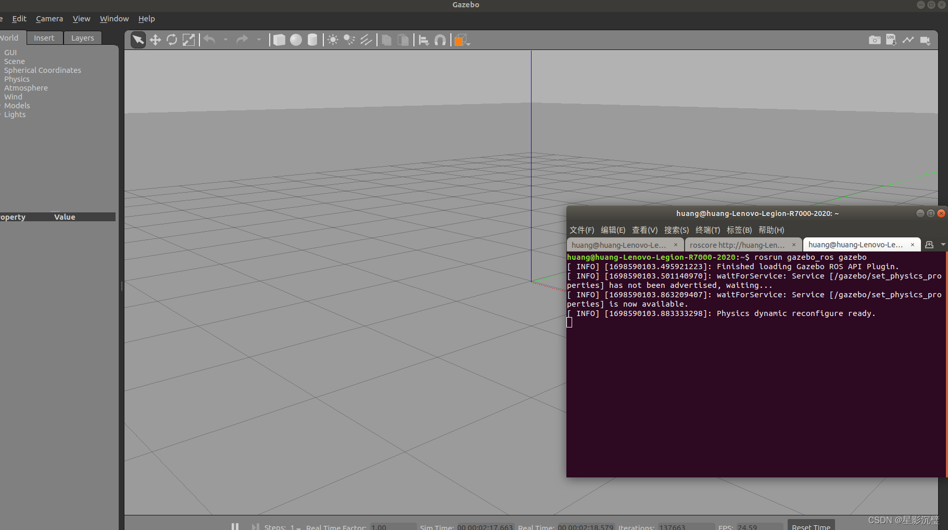Click the Real Time Factor value field
The height and width of the screenshot is (530, 948).
click(x=393, y=527)
